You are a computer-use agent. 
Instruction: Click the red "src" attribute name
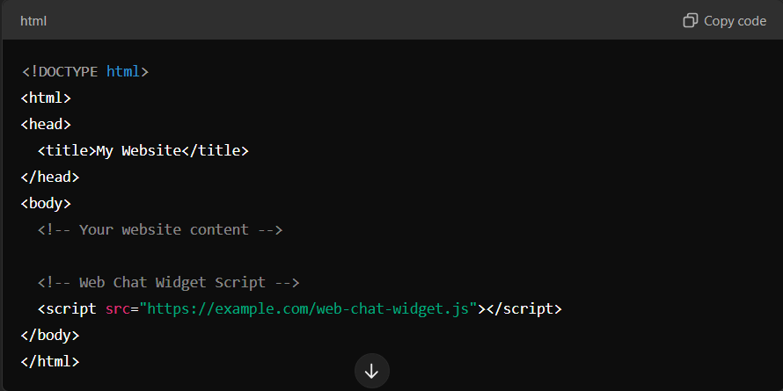click(x=118, y=308)
